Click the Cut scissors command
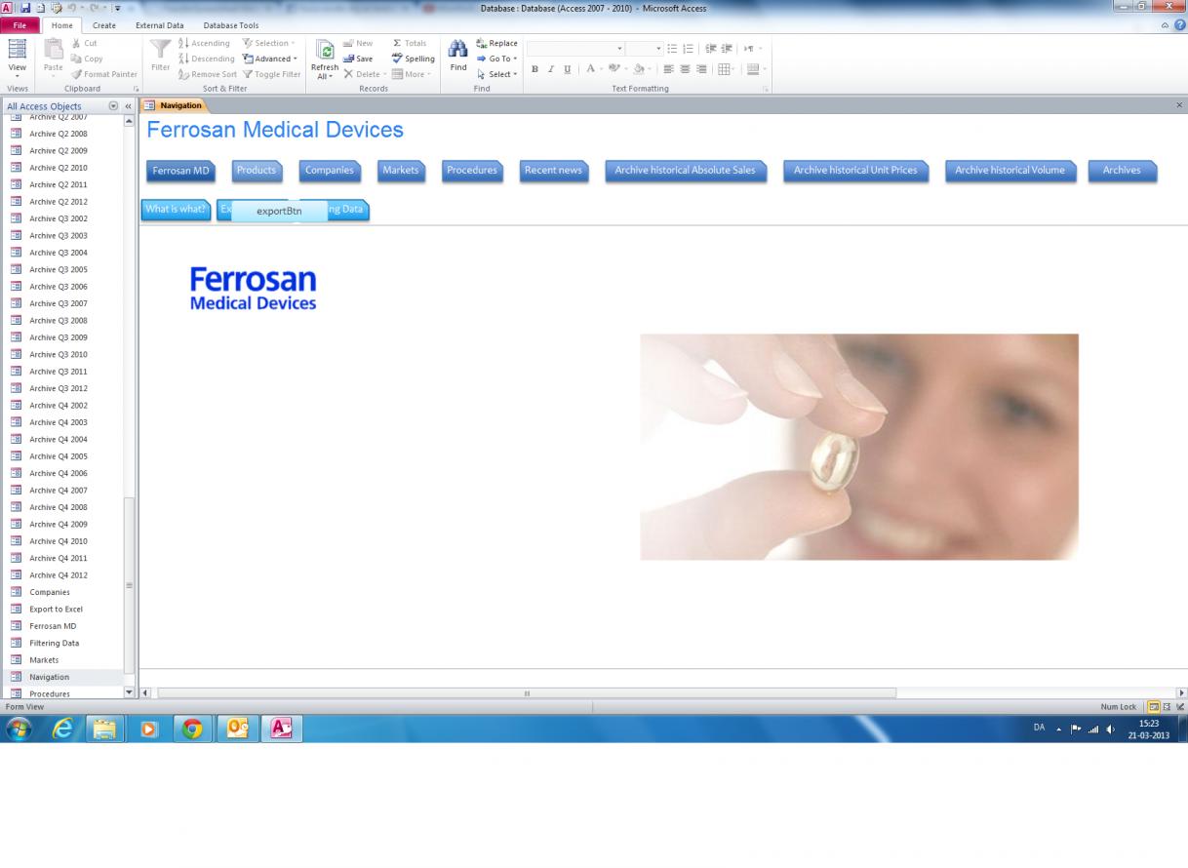 click(x=85, y=43)
